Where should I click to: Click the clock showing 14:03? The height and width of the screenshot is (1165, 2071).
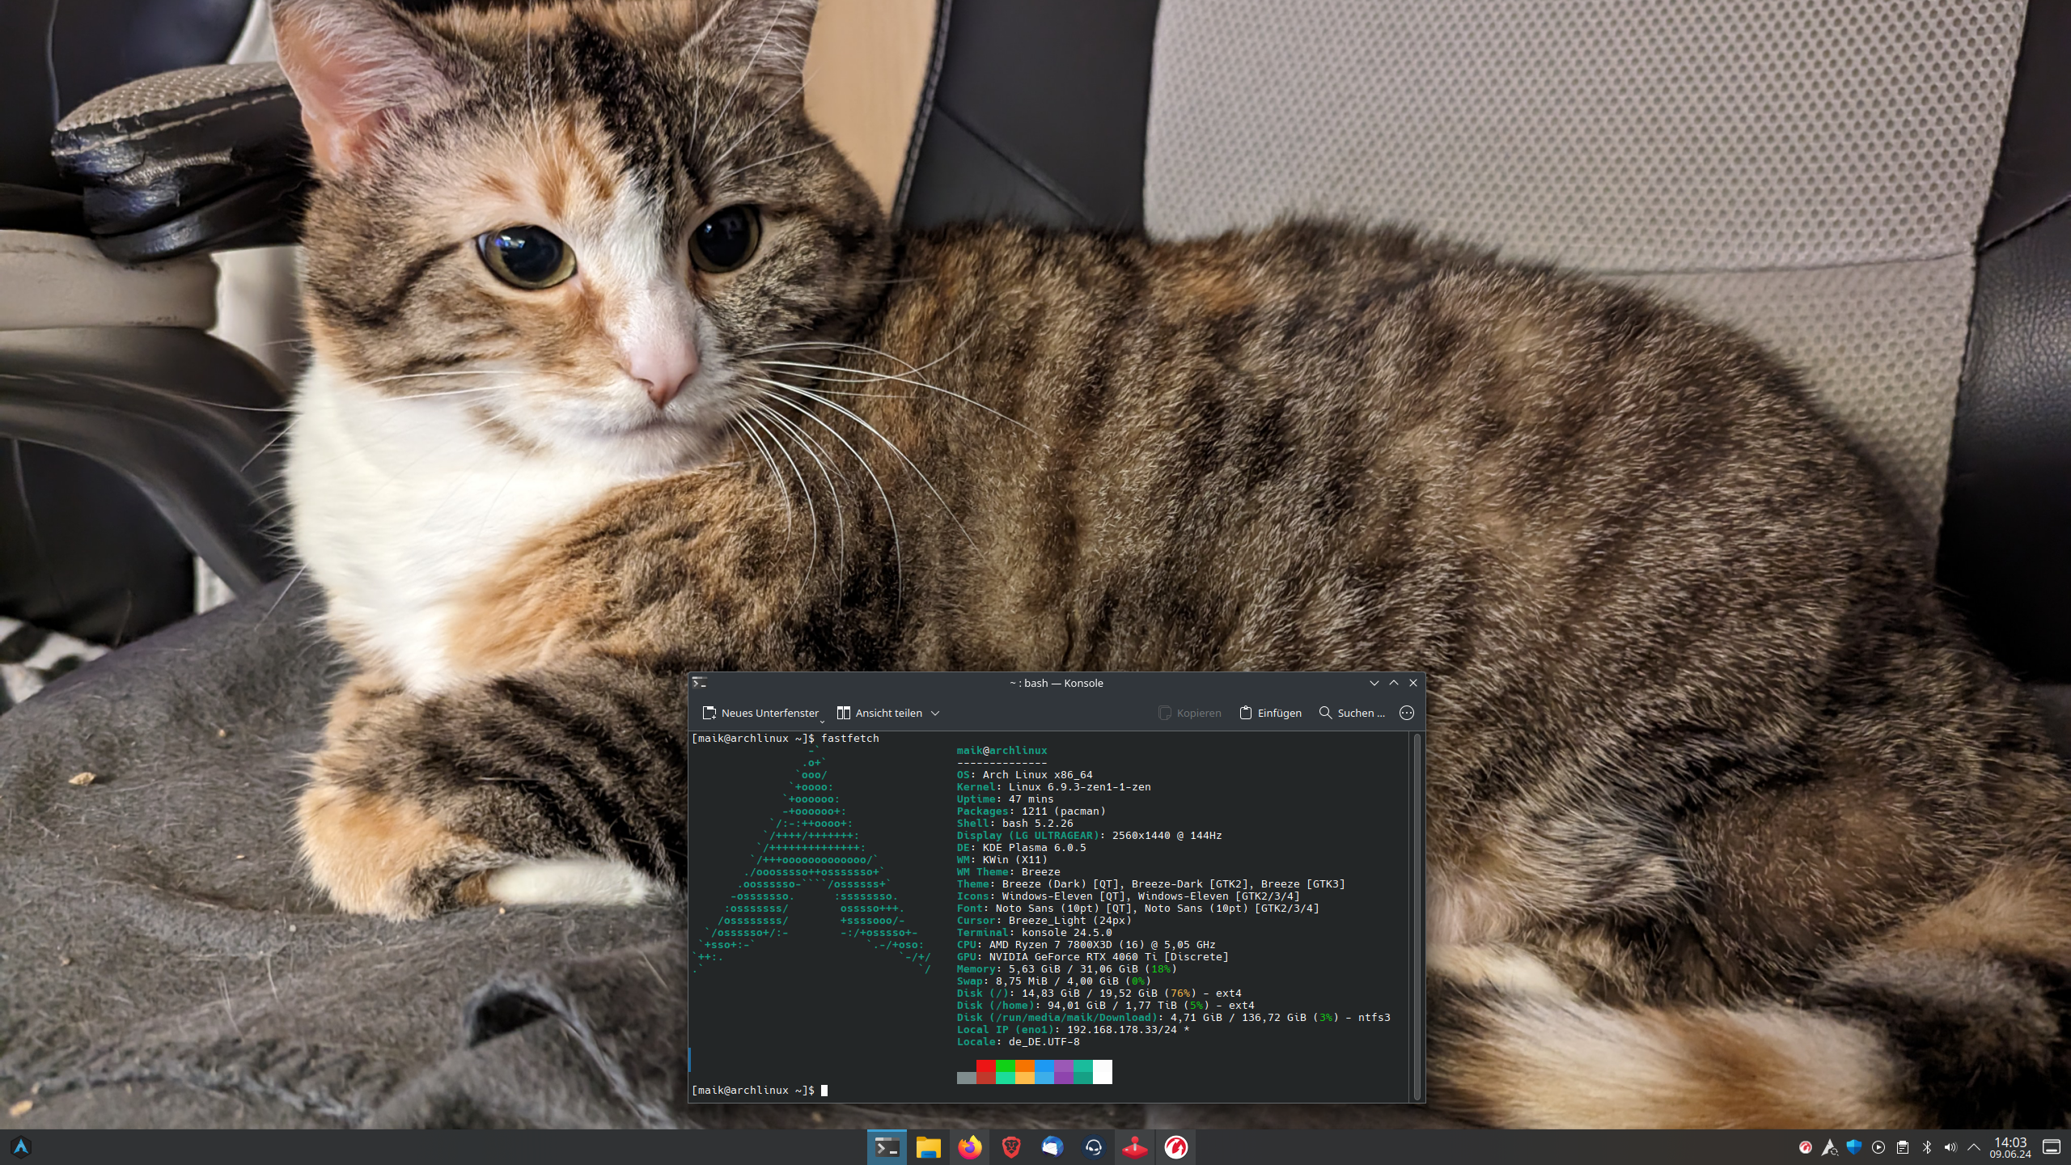point(2010,1147)
